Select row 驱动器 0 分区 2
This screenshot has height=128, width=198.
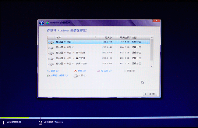99,47
